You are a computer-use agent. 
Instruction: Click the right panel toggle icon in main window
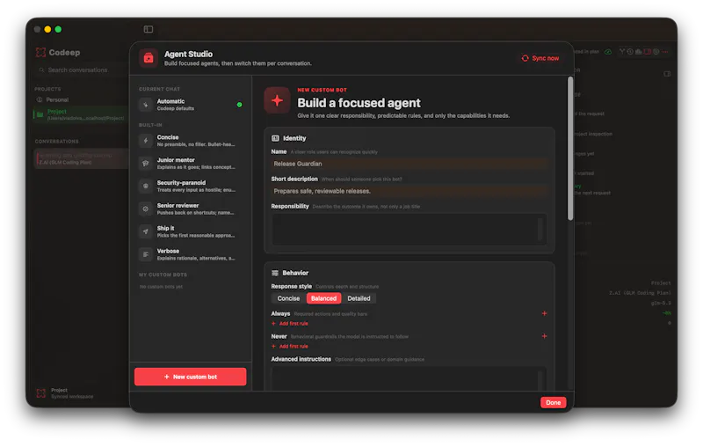[x=667, y=74]
